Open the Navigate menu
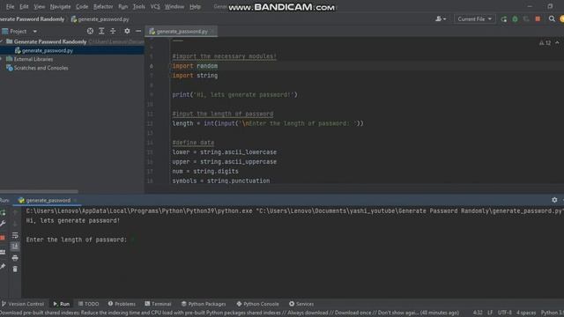Image resolution: width=564 pixels, height=317 pixels. pyautogui.click(x=60, y=6)
